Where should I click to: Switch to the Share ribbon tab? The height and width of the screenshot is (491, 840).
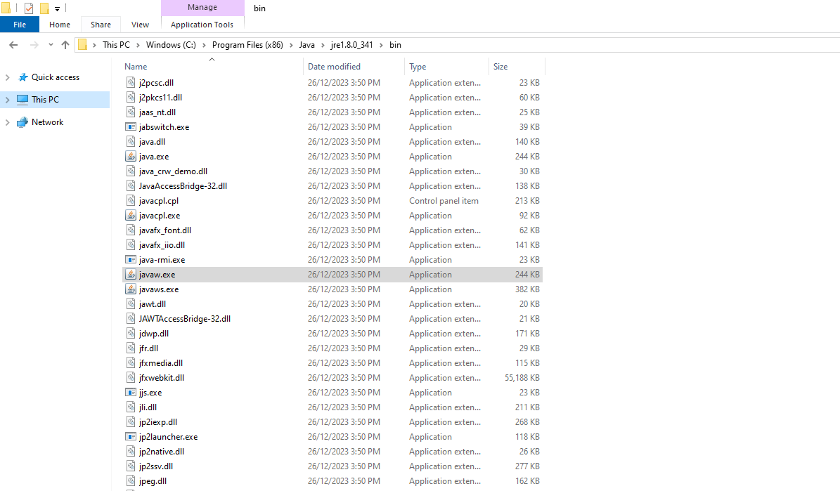coord(101,25)
